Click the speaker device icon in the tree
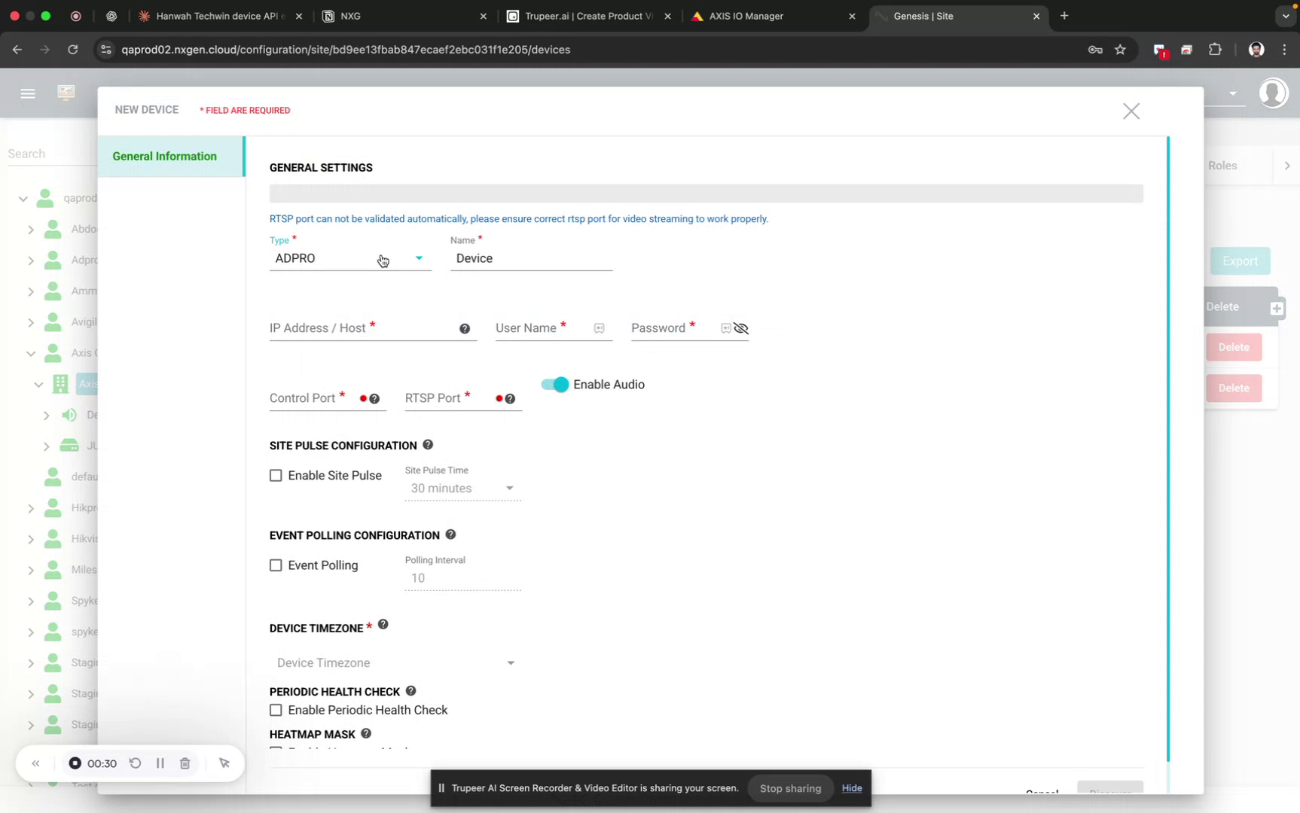The width and height of the screenshot is (1300, 813). click(x=69, y=415)
